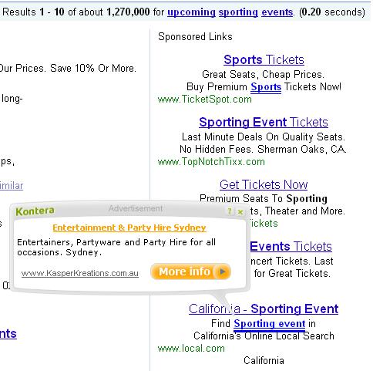
Task: Close the Kontera advertisement popup
Action: tap(240, 212)
